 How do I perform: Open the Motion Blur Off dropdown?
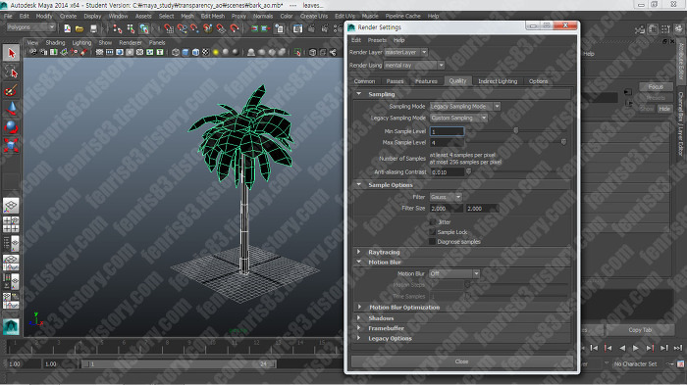(454, 273)
